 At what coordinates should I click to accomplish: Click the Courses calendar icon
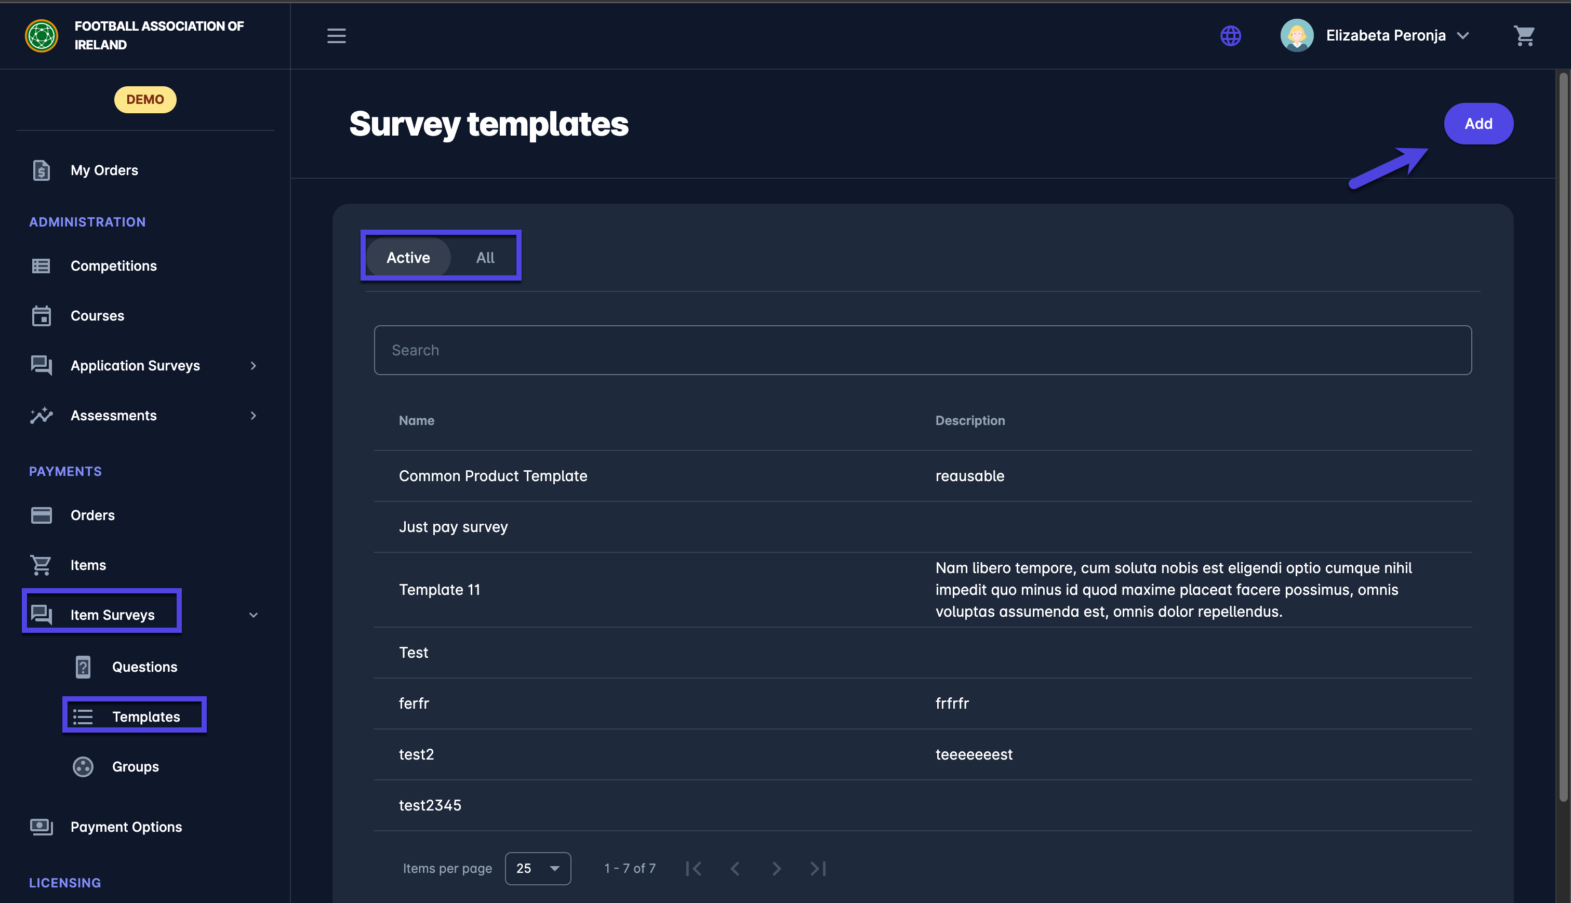tap(41, 316)
